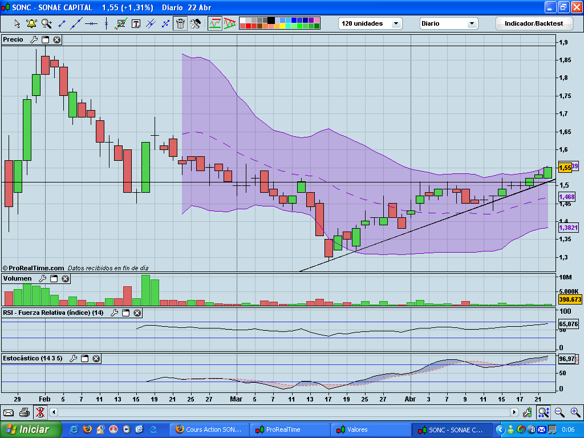The height and width of the screenshot is (438, 584).
Task: Click the printer icon to print chart
Action: [24, 412]
